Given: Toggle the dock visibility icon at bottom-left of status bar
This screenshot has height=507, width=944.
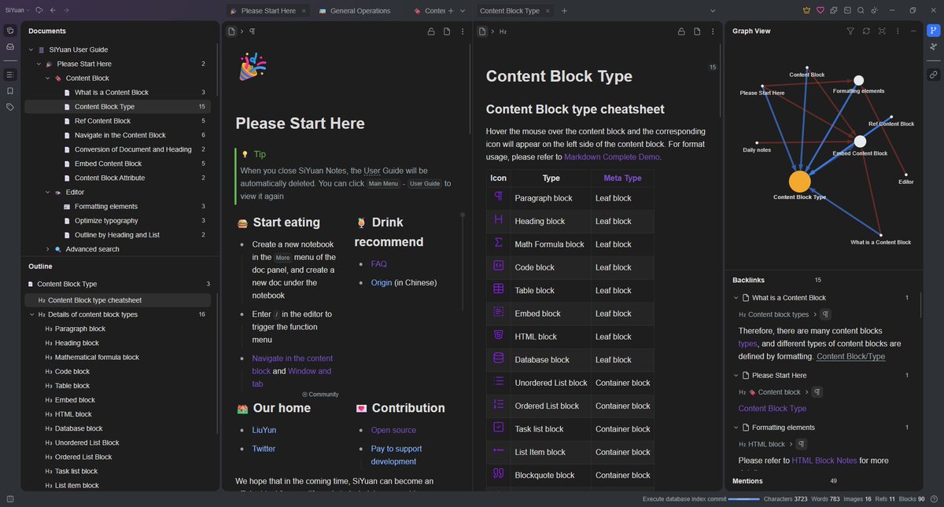Looking at the screenshot, I should tap(10, 499).
